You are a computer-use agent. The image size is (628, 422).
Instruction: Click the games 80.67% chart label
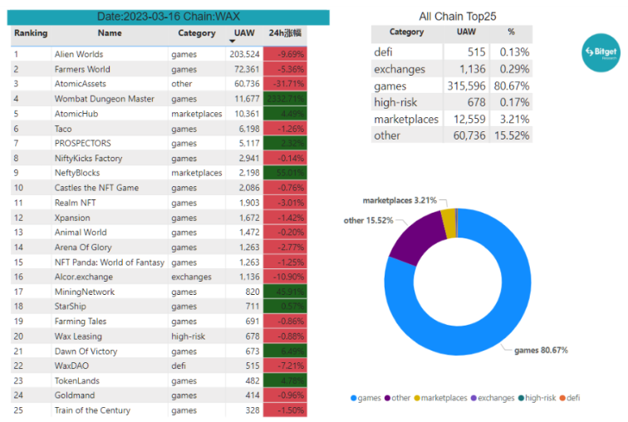point(541,351)
